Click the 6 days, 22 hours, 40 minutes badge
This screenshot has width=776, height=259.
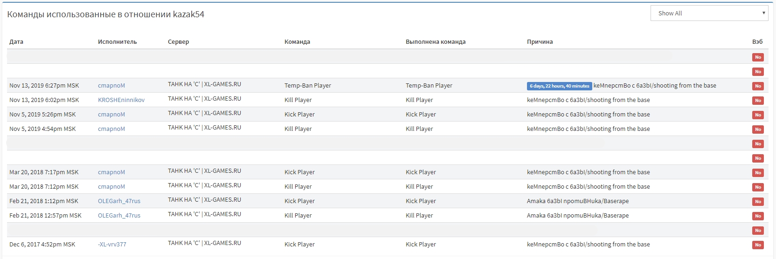click(x=559, y=86)
